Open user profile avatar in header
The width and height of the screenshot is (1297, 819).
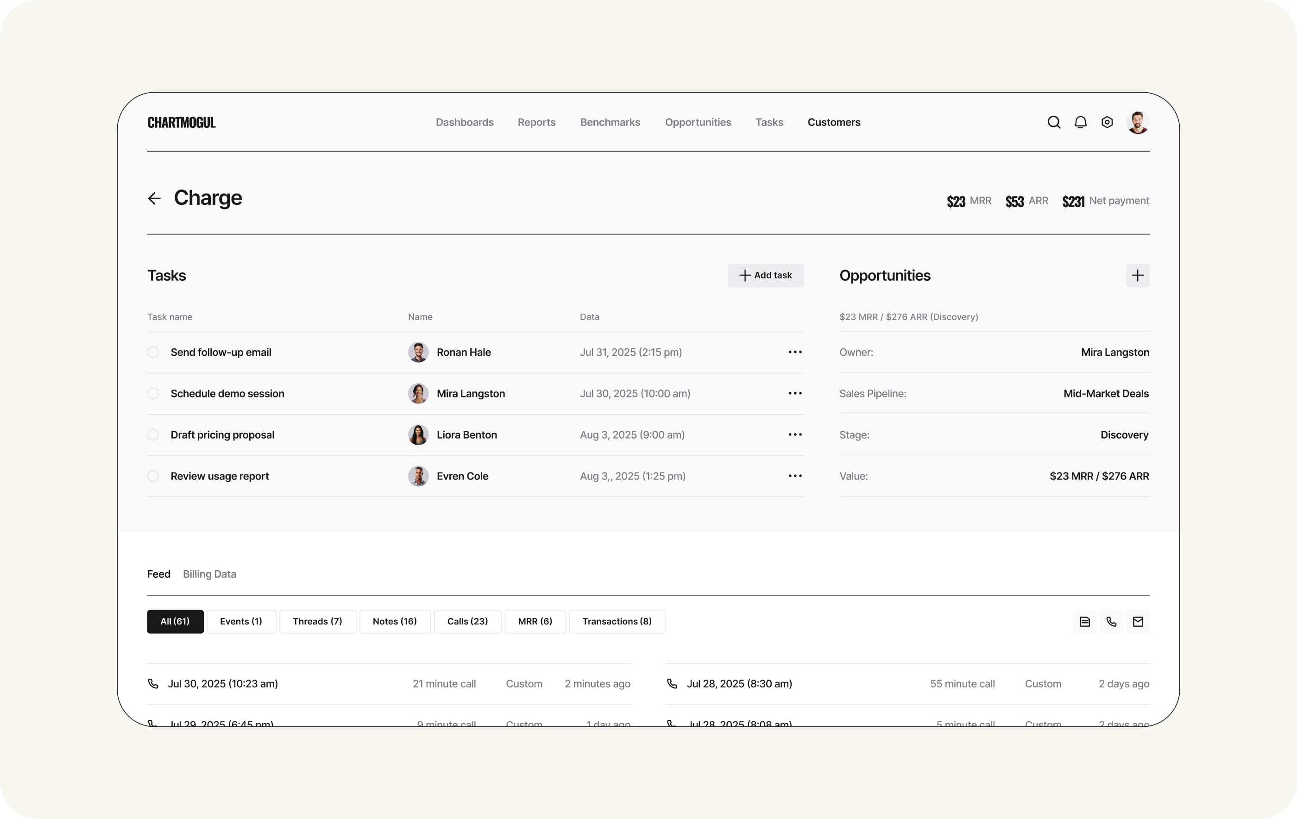point(1137,122)
